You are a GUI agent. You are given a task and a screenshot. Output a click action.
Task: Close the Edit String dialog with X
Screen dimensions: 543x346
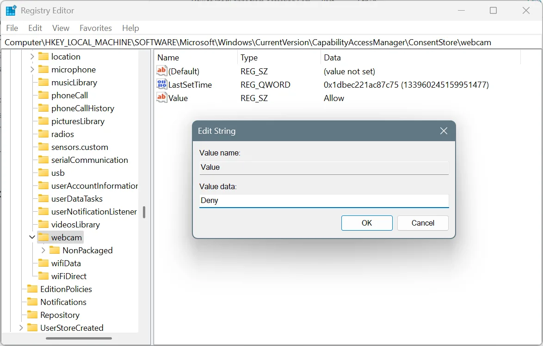pos(444,131)
